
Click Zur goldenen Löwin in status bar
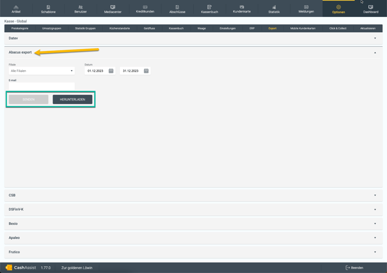coord(77,267)
